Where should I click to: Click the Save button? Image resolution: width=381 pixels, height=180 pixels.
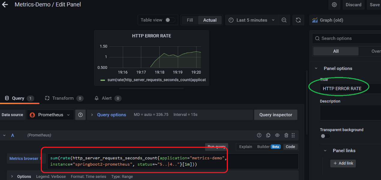374,5
